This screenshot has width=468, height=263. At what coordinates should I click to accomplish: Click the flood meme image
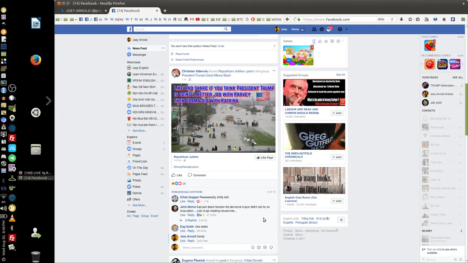click(223, 118)
